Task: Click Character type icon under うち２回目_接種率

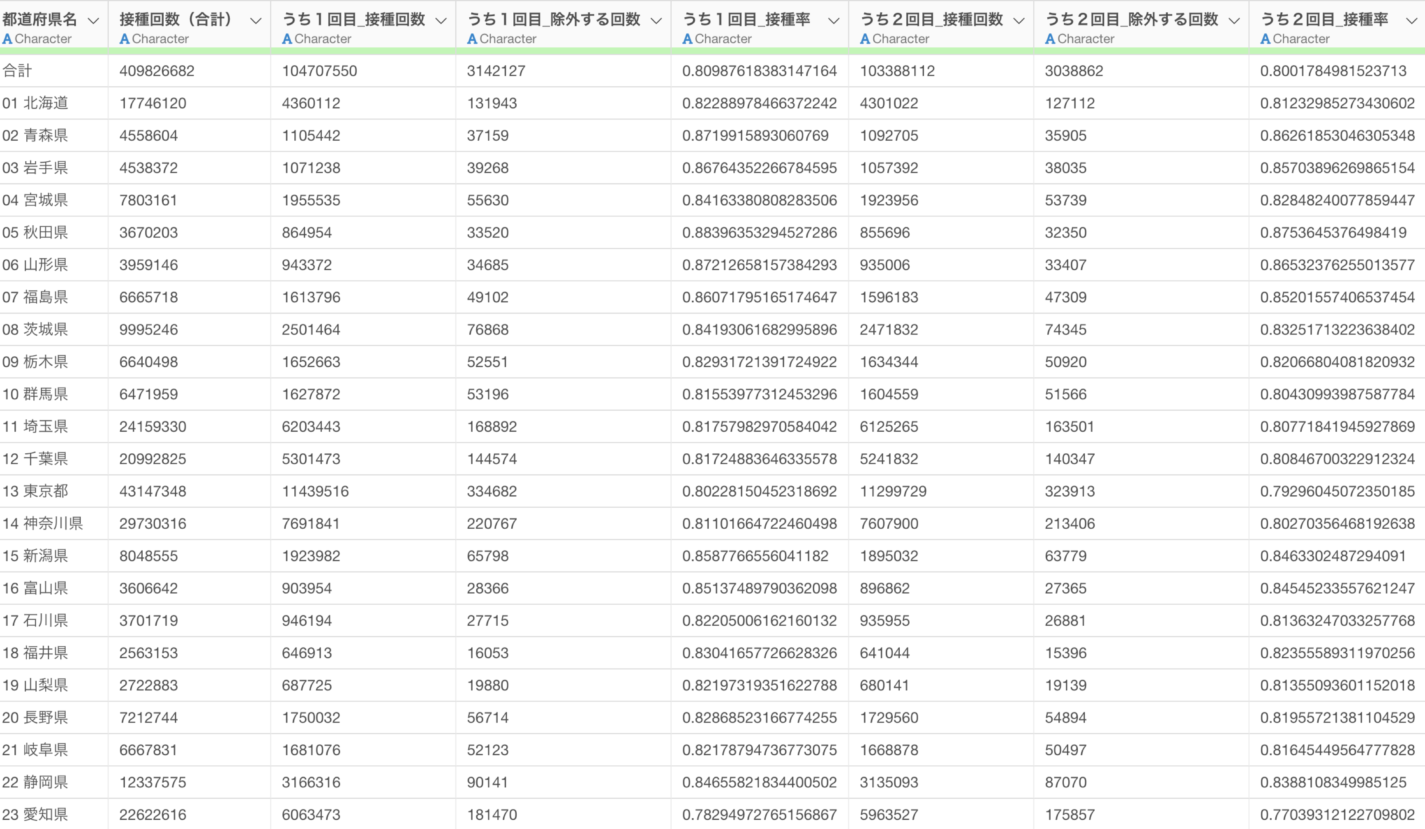Action: (1265, 39)
